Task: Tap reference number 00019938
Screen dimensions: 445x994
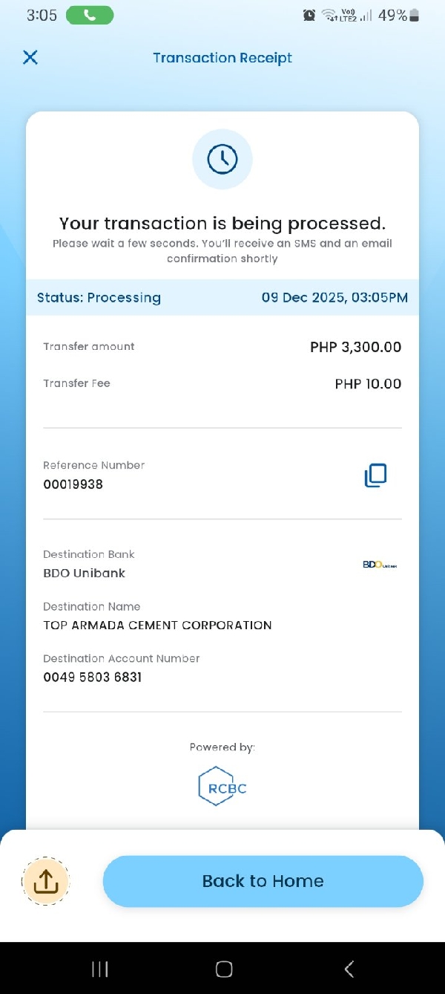Action: 73,484
